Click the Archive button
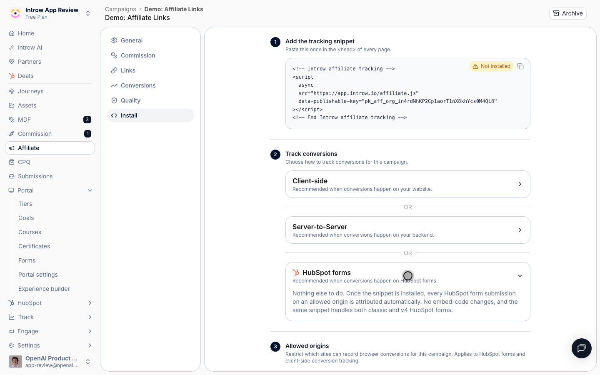Image resolution: width=600 pixels, height=375 pixels. tap(567, 13)
